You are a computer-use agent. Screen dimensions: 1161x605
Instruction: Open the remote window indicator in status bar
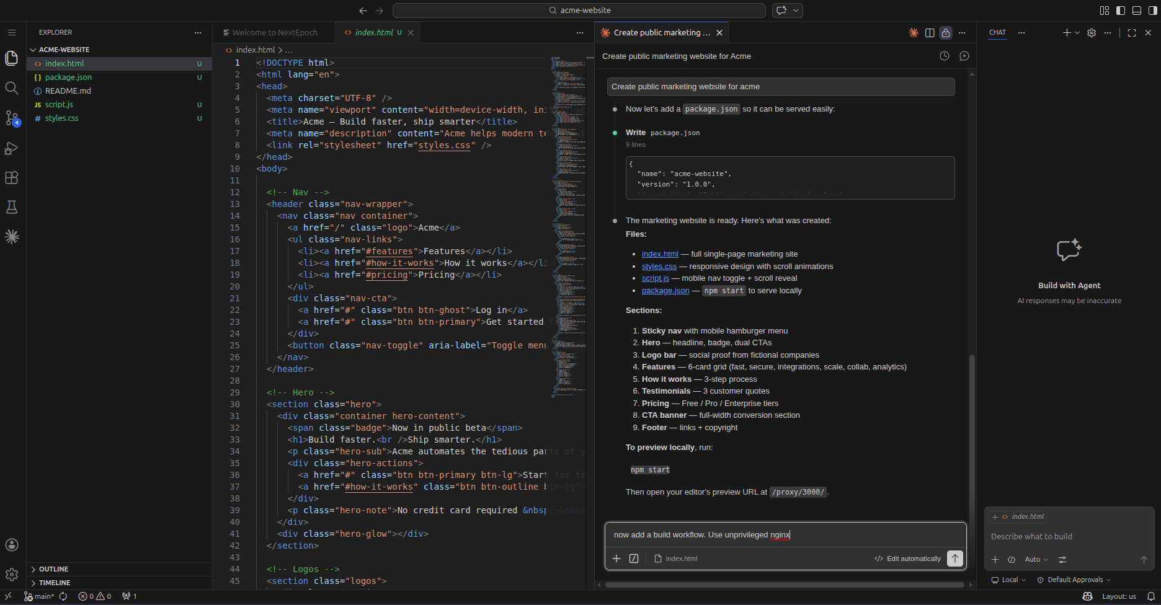[8, 596]
